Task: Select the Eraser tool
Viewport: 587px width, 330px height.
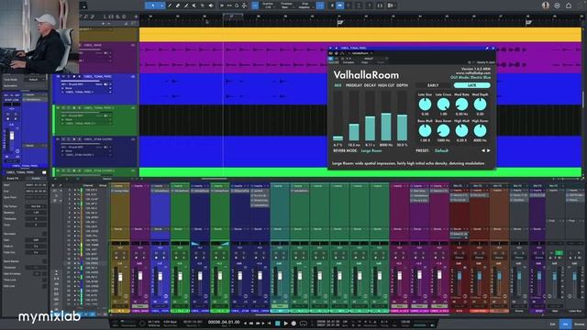Action: (x=178, y=5)
